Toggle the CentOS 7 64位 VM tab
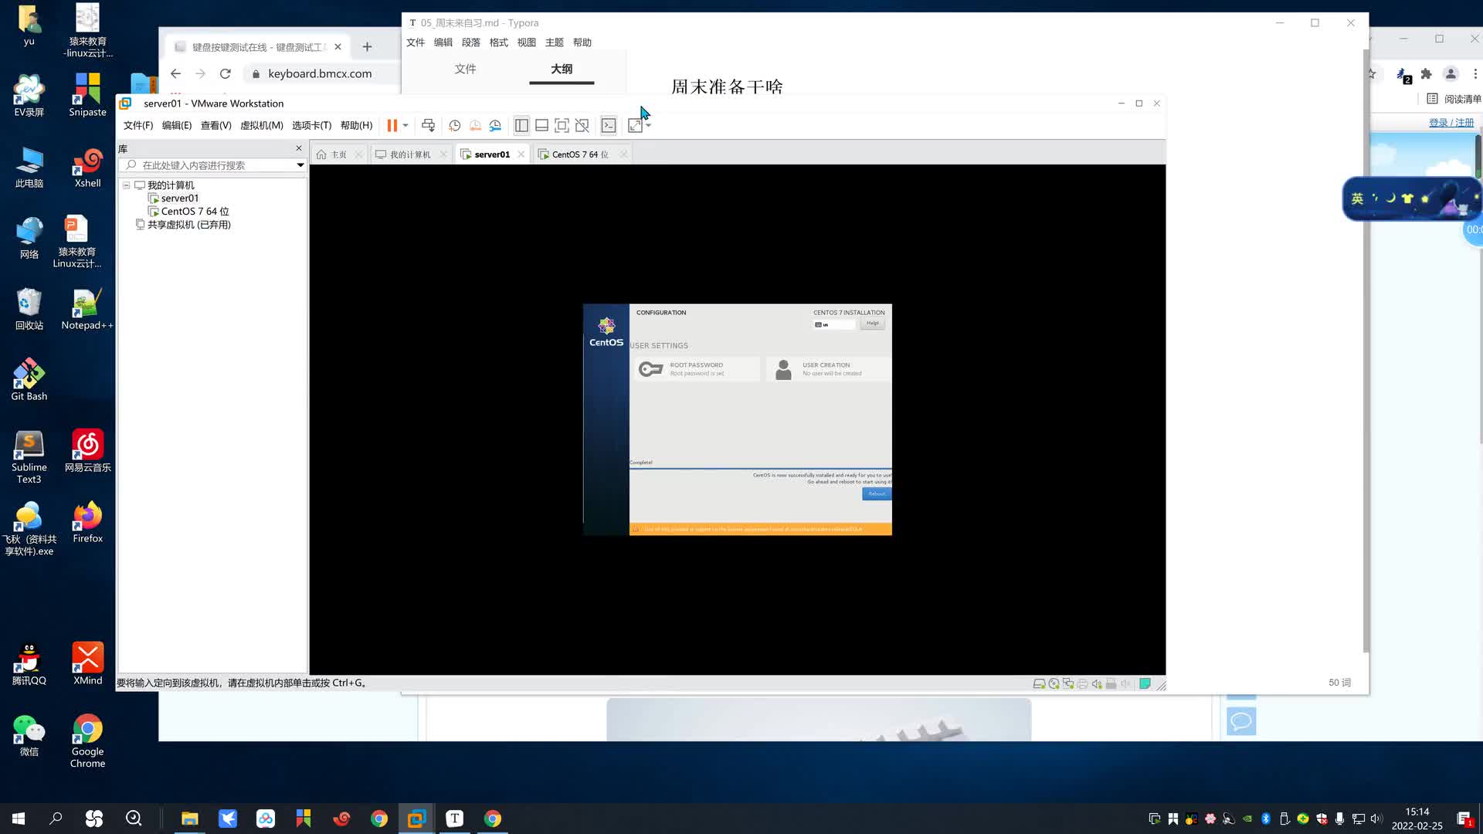Image resolution: width=1483 pixels, height=834 pixels. 581,154
